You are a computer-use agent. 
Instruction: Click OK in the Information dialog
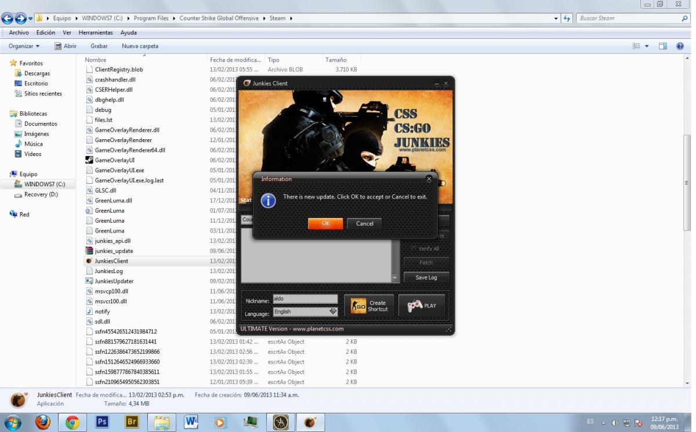pyautogui.click(x=325, y=223)
